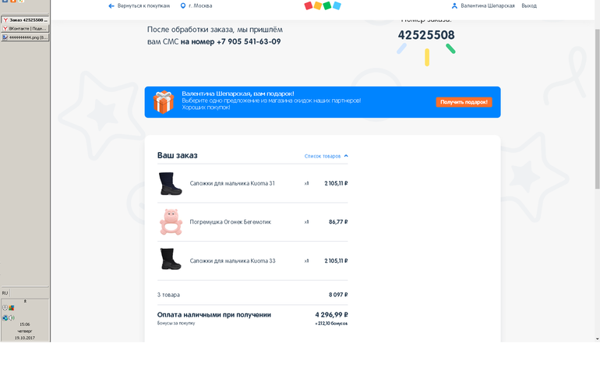Screen dimensions: 600x375
Task: Click the RU language indicator
Action: [x=5, y=293]
